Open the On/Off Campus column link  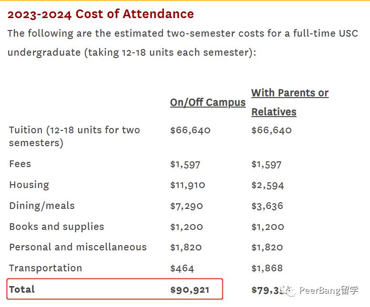pos(208,102)
